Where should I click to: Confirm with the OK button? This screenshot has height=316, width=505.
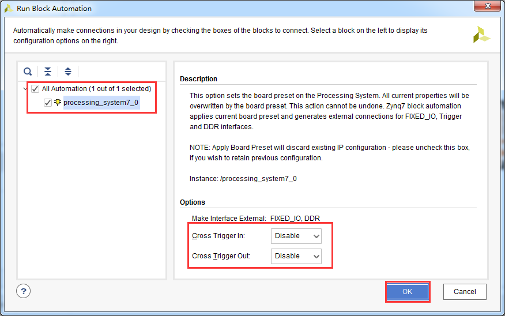[408, 292]
